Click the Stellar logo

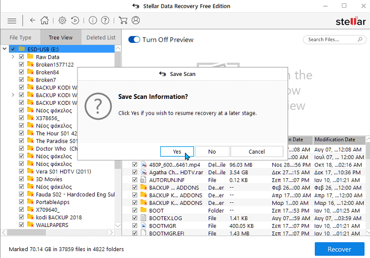(350, 21)
